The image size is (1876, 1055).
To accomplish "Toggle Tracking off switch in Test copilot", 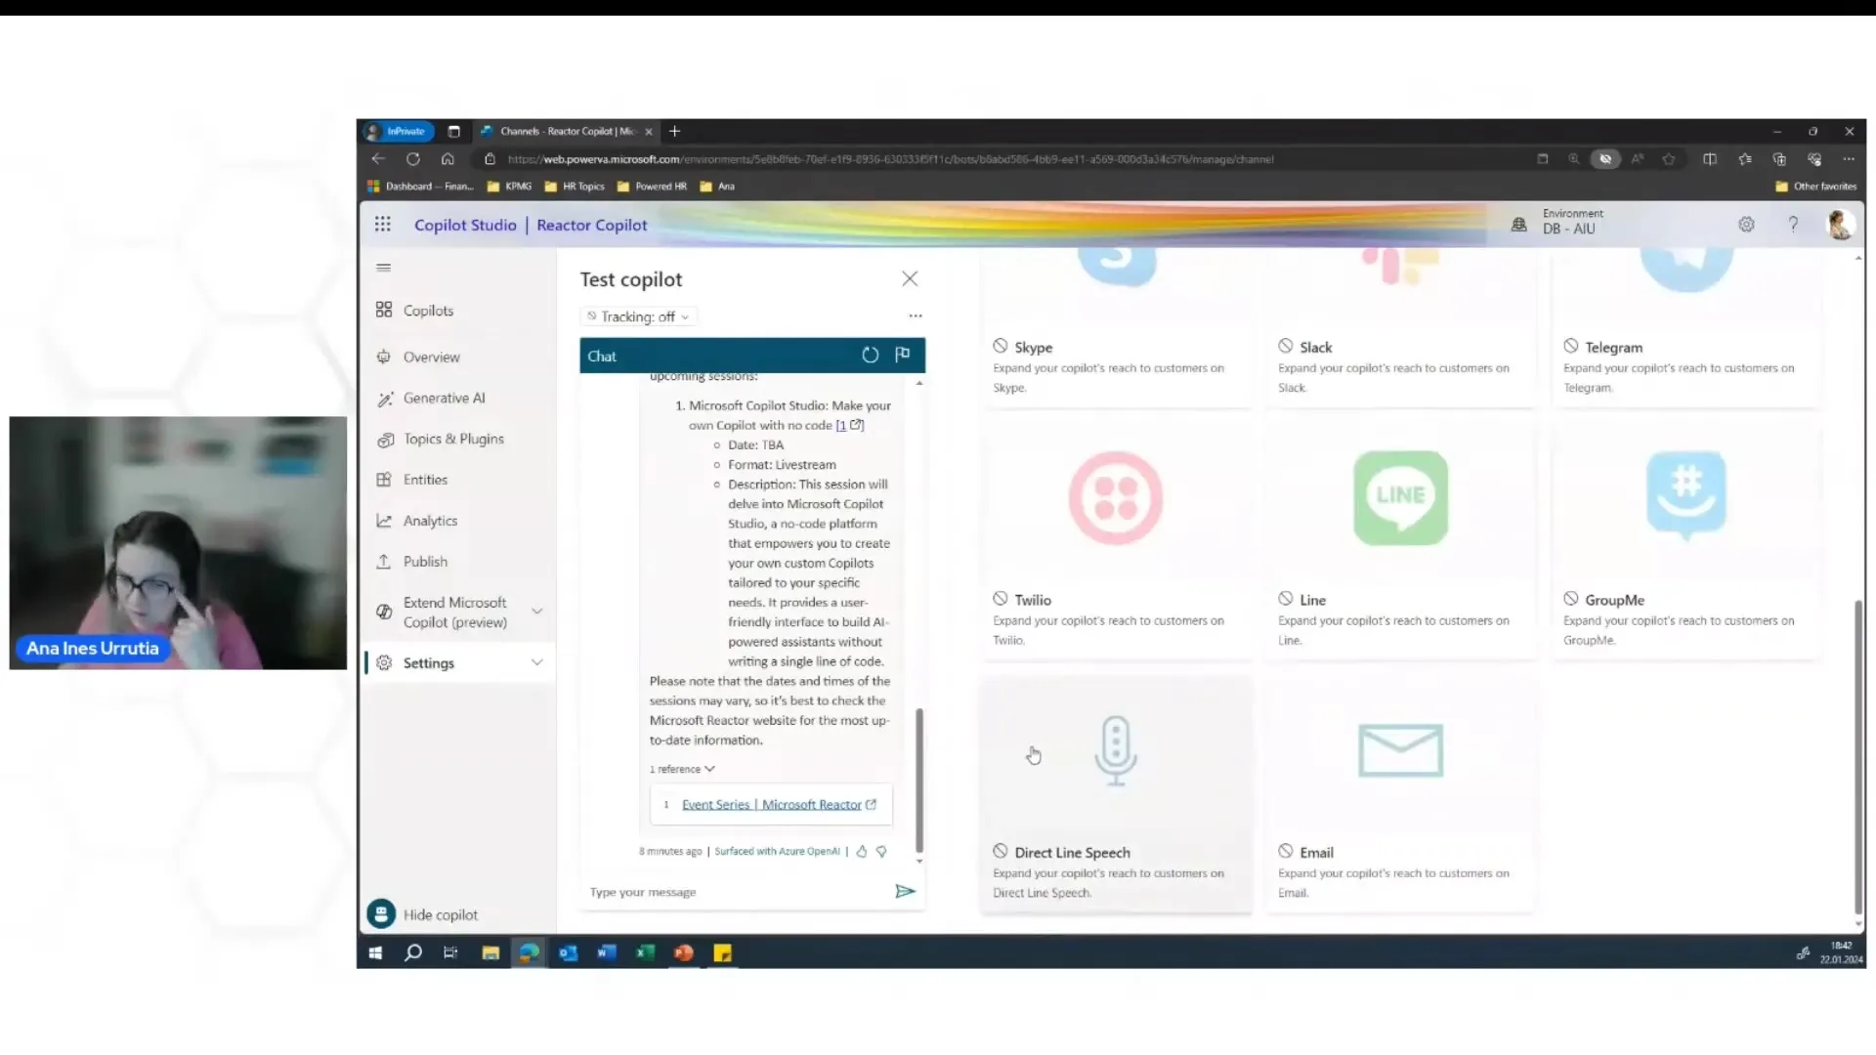I will (x=635, y=316).
